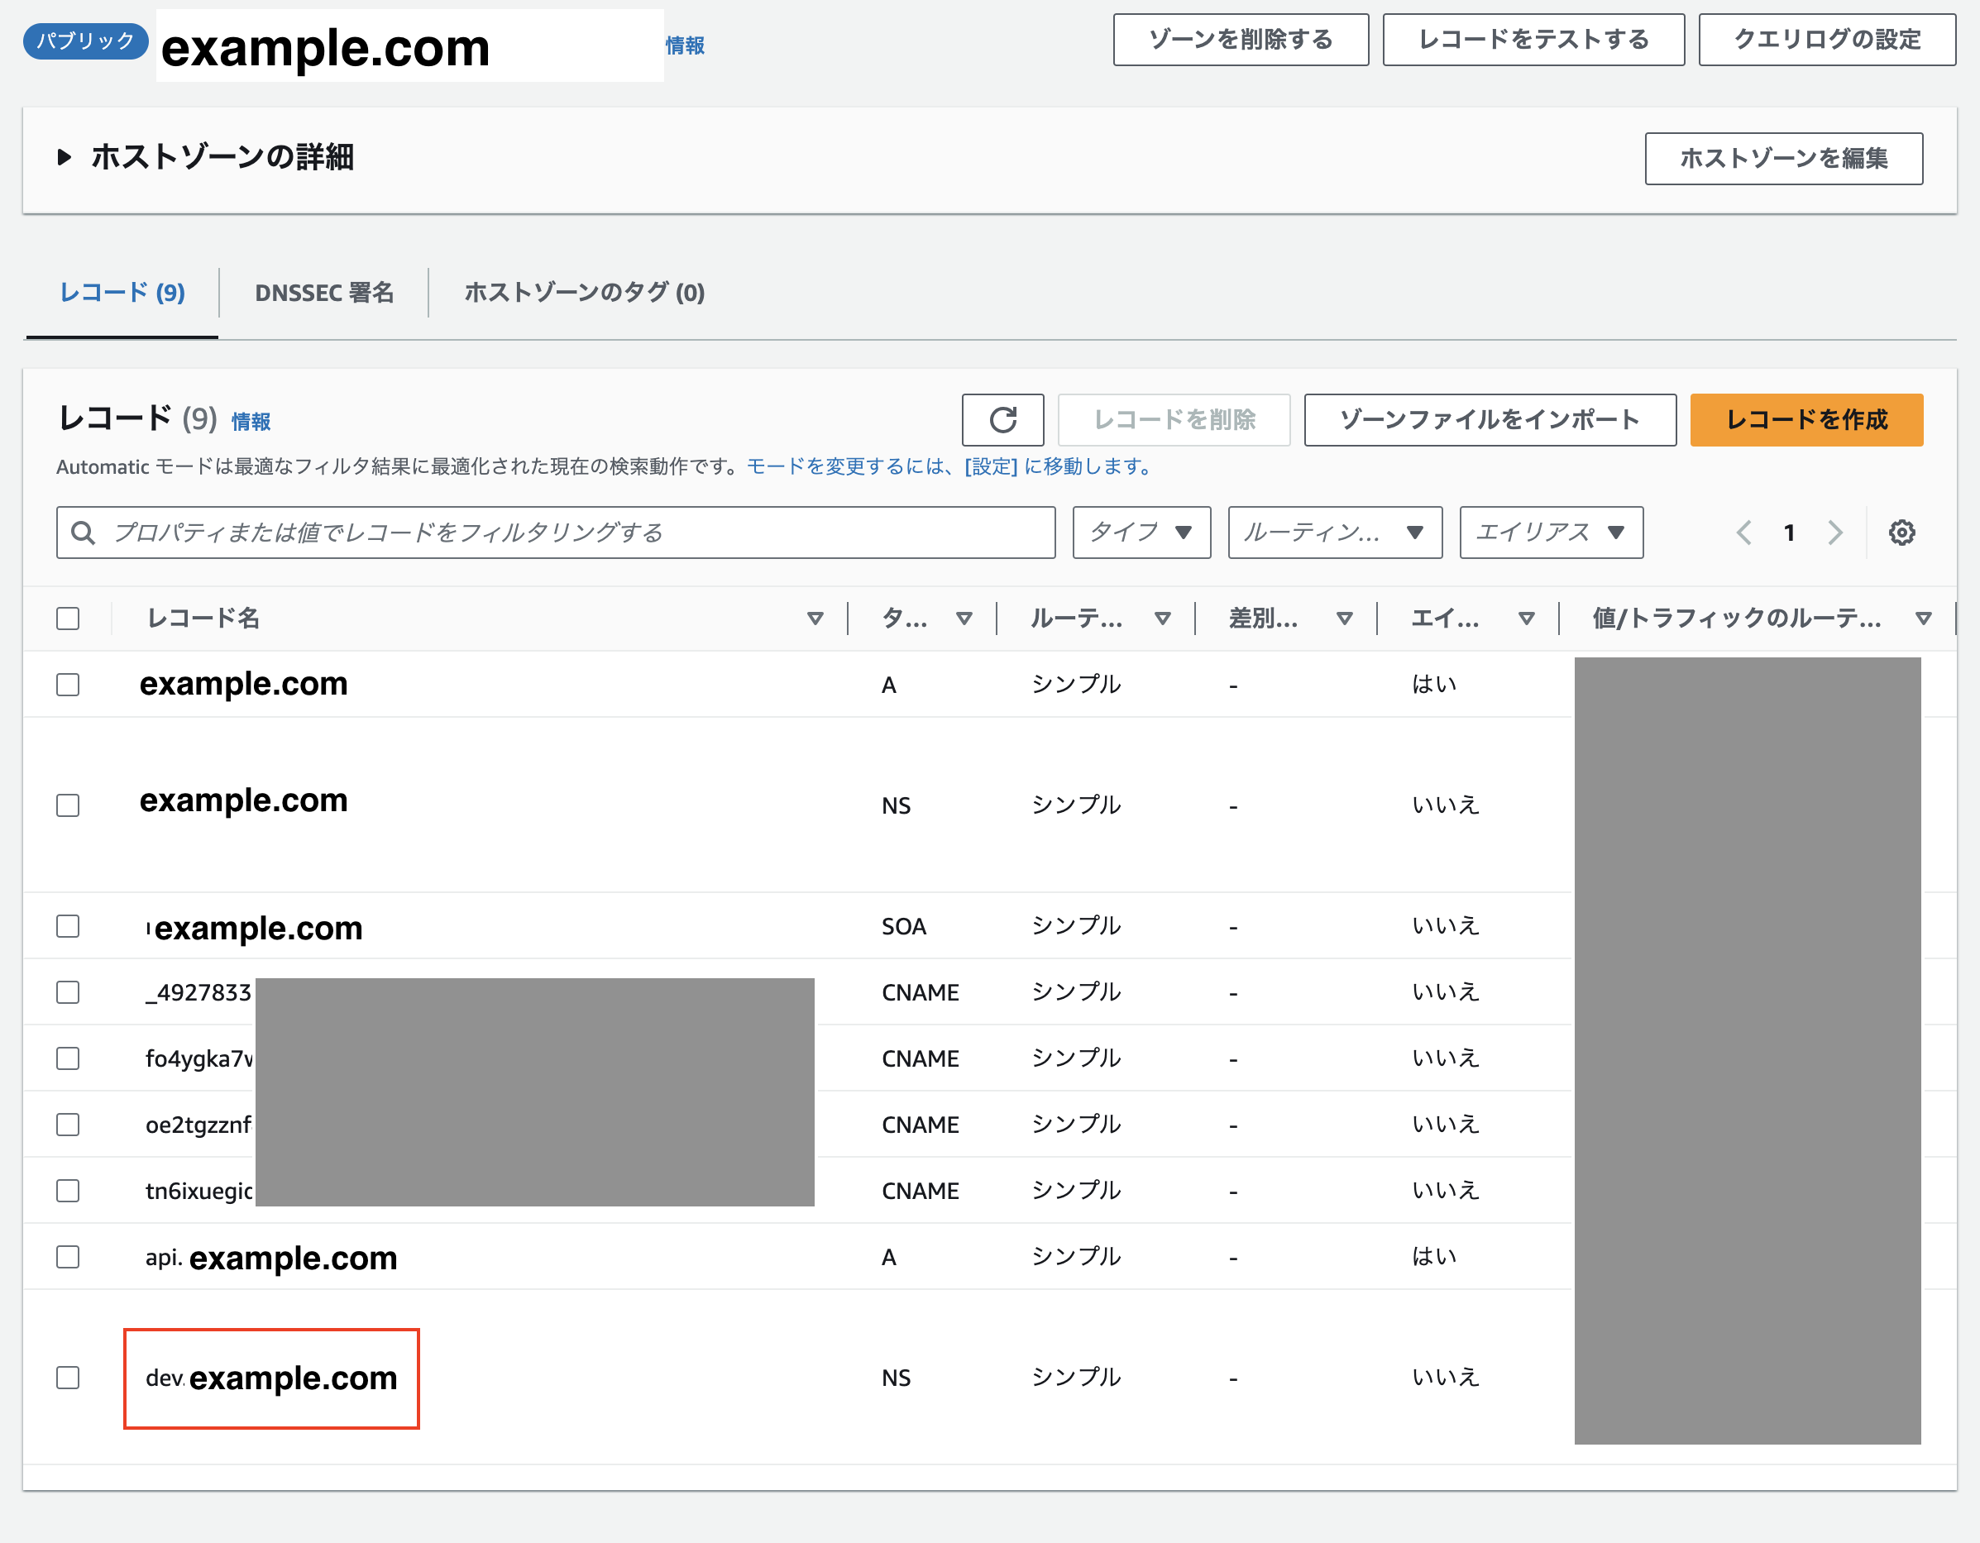Open the タイプ filter dropdown

coord(1141,533)
